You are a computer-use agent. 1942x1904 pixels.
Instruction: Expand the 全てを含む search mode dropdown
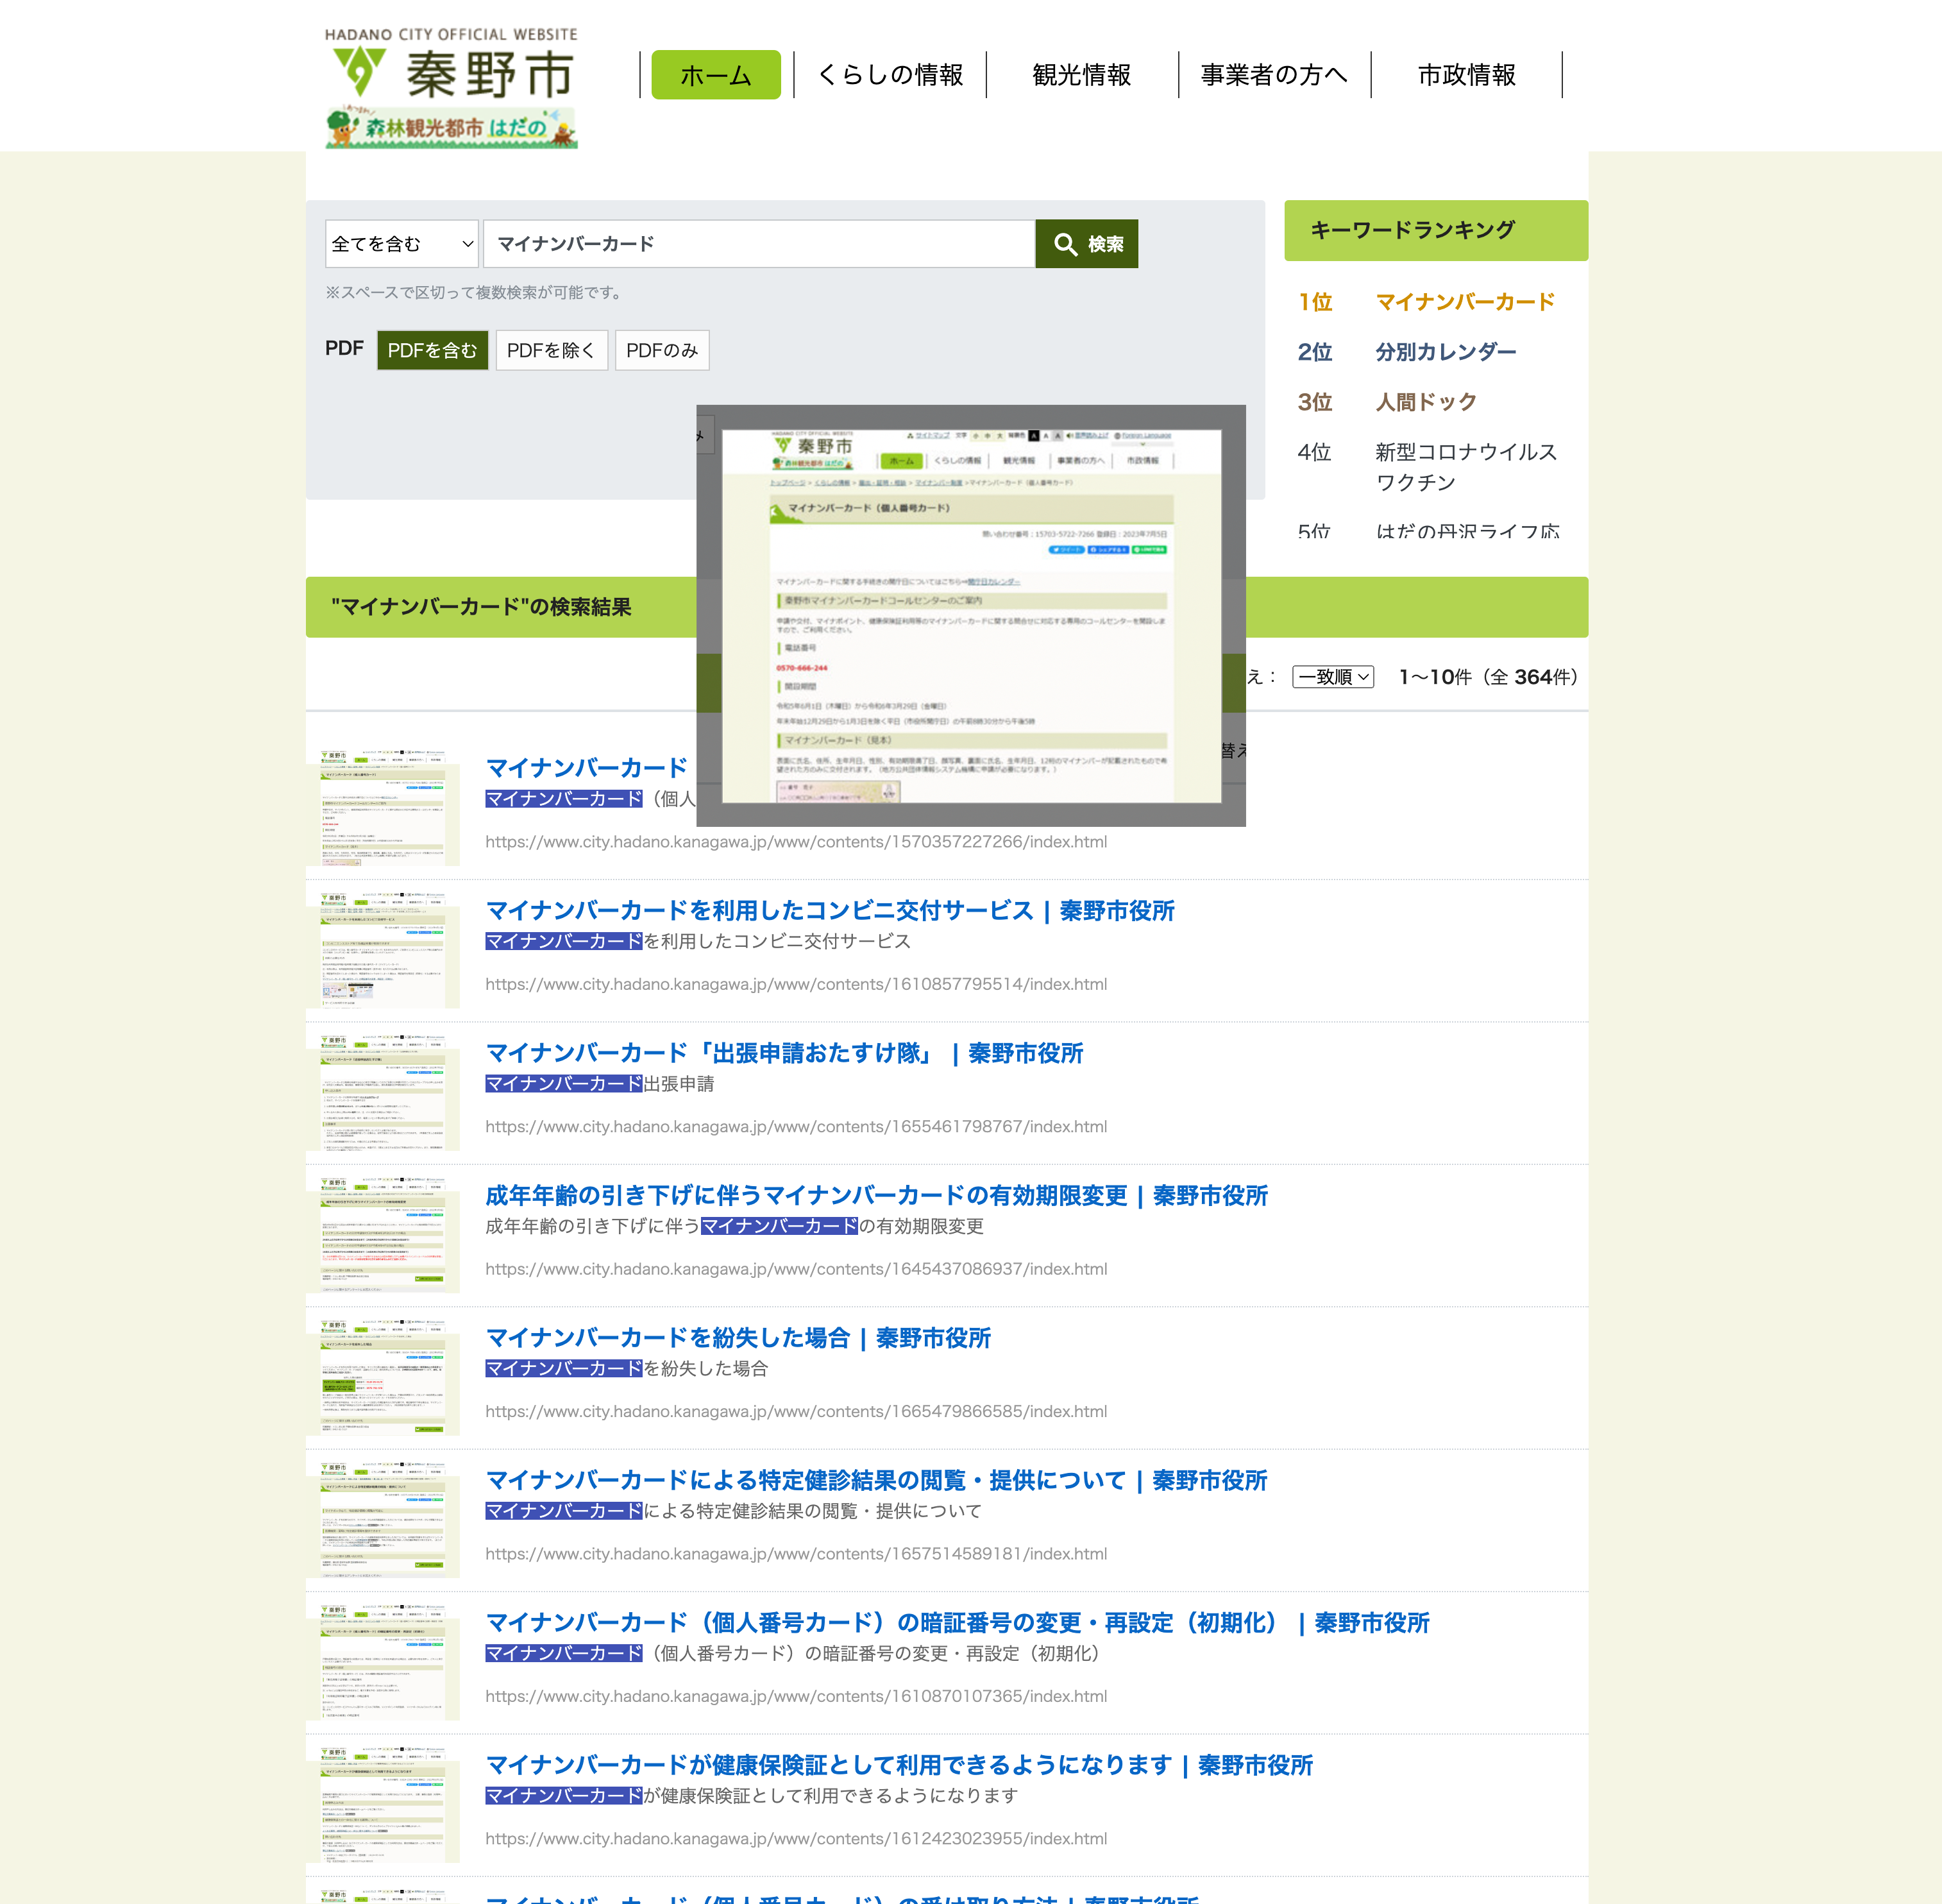pos(401,244)
